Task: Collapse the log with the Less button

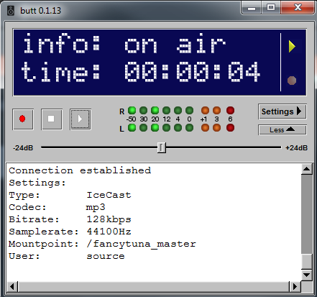Action: point(282,129)
